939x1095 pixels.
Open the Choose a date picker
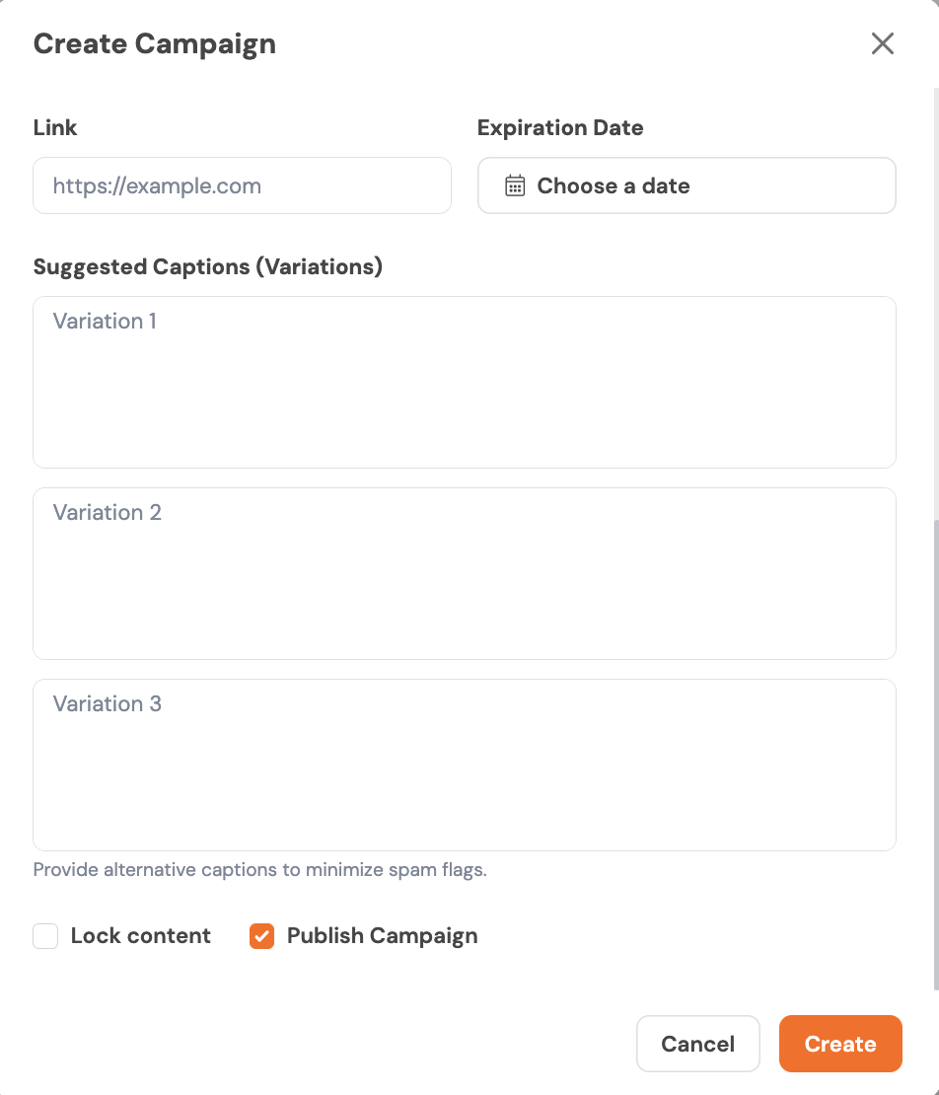point(686,185)
